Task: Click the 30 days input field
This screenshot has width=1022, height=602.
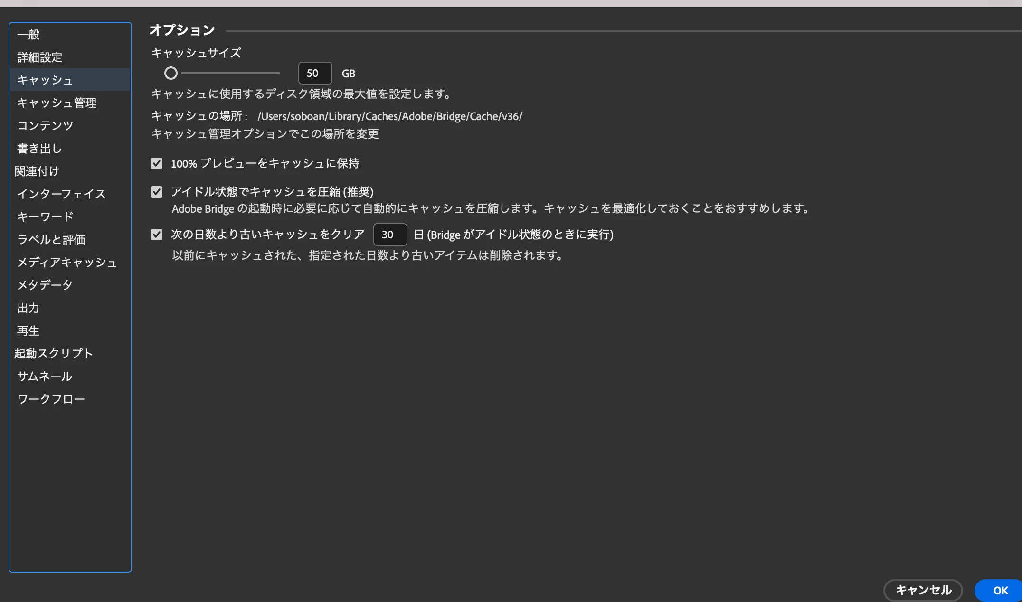Action: (x=389, y=235)
